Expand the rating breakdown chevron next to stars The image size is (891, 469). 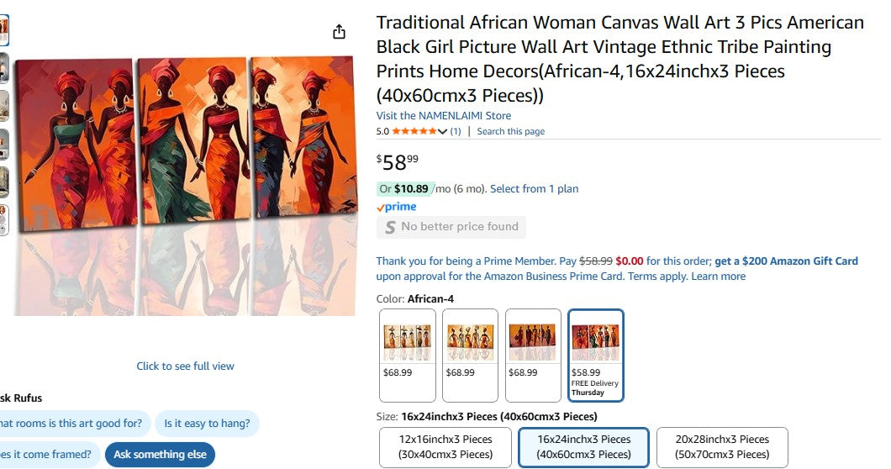coord(443,132)
